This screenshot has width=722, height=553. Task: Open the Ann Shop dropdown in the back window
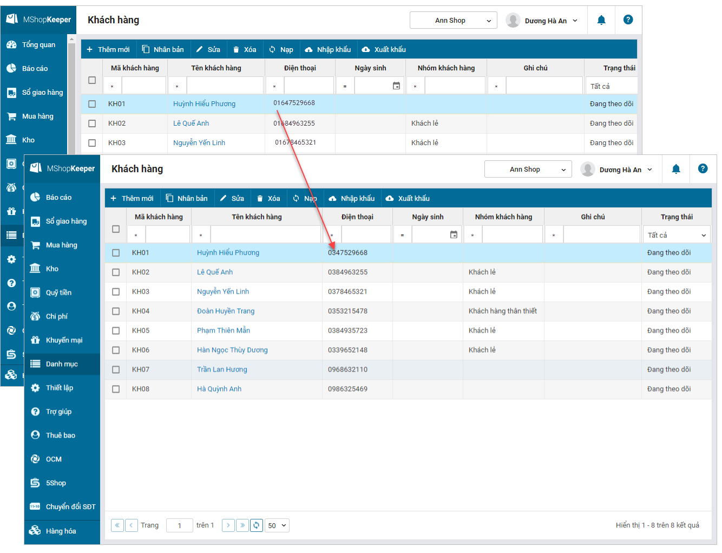tap(454, 20)
